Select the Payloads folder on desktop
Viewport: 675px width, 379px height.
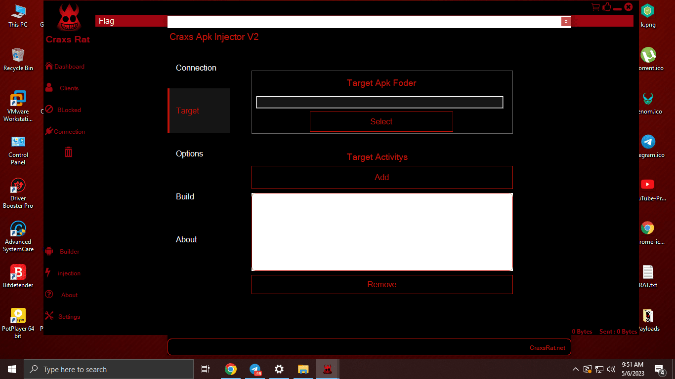click(x=648, y=320)
